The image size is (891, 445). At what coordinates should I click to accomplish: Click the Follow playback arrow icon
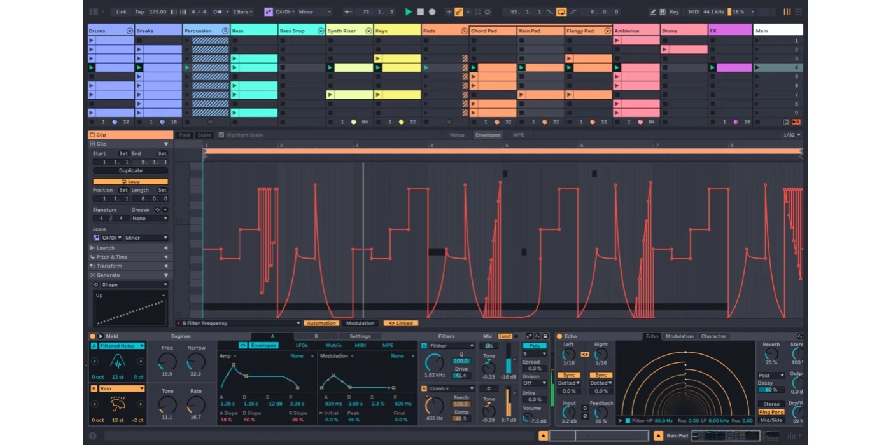pyautogui.click(x=348, y=11)
